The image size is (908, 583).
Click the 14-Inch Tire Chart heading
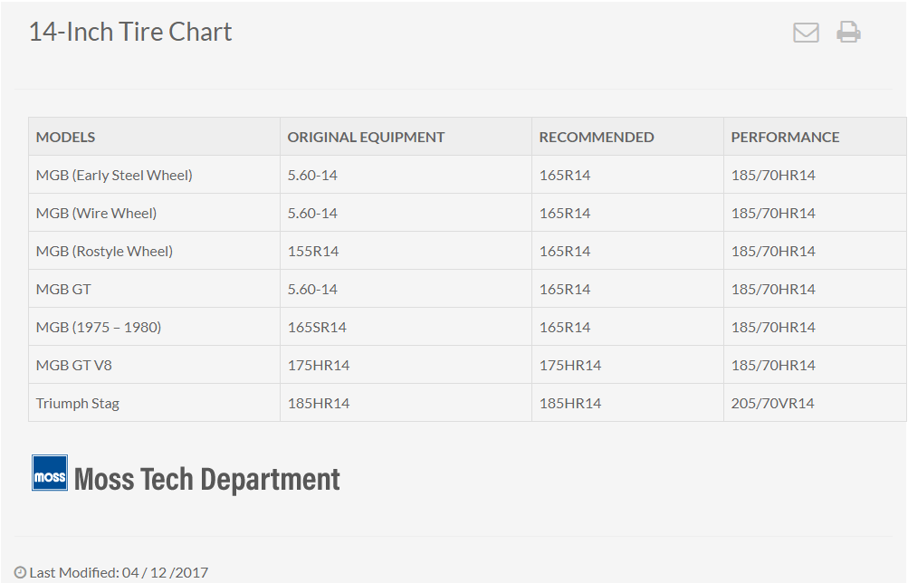[x=130, y=32]
